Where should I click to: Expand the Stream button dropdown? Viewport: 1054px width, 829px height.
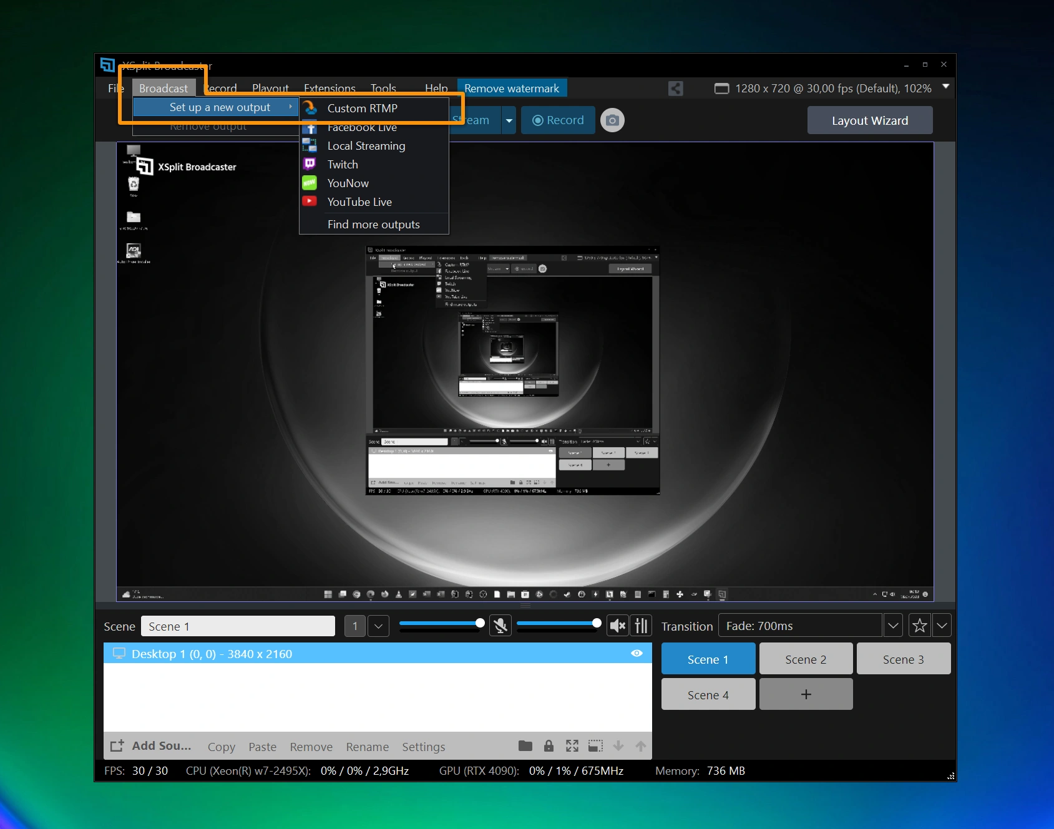click(509, 120)
